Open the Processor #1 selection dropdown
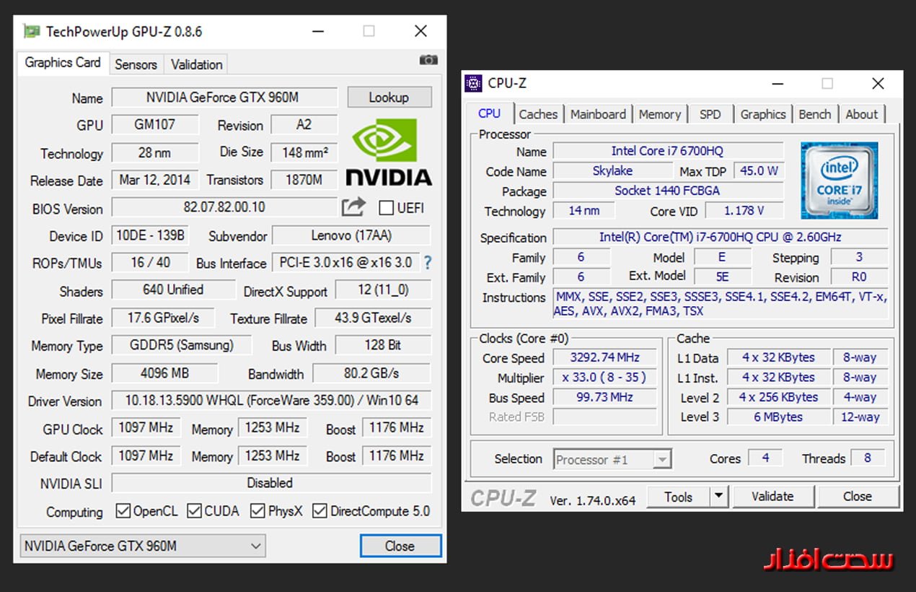Screen dimensions: 916x592 tap(612, 459)
